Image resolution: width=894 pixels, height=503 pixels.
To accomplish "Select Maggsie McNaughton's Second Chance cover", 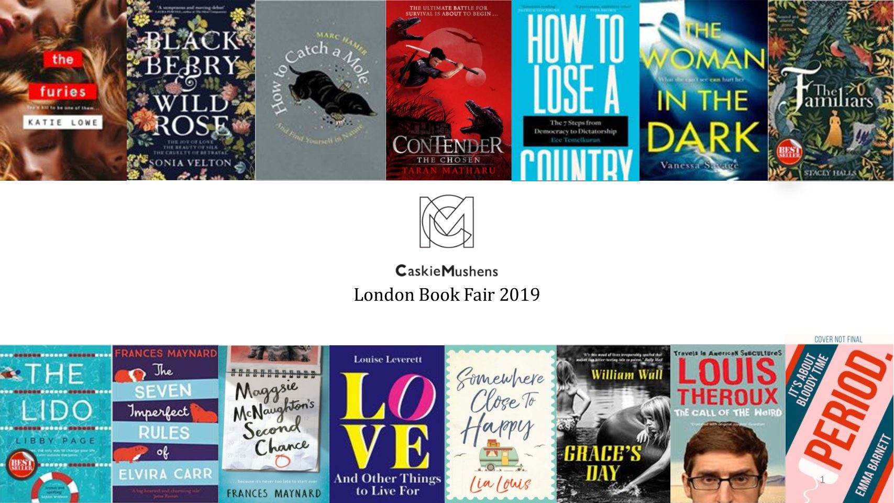I will (x=274, y=424).
